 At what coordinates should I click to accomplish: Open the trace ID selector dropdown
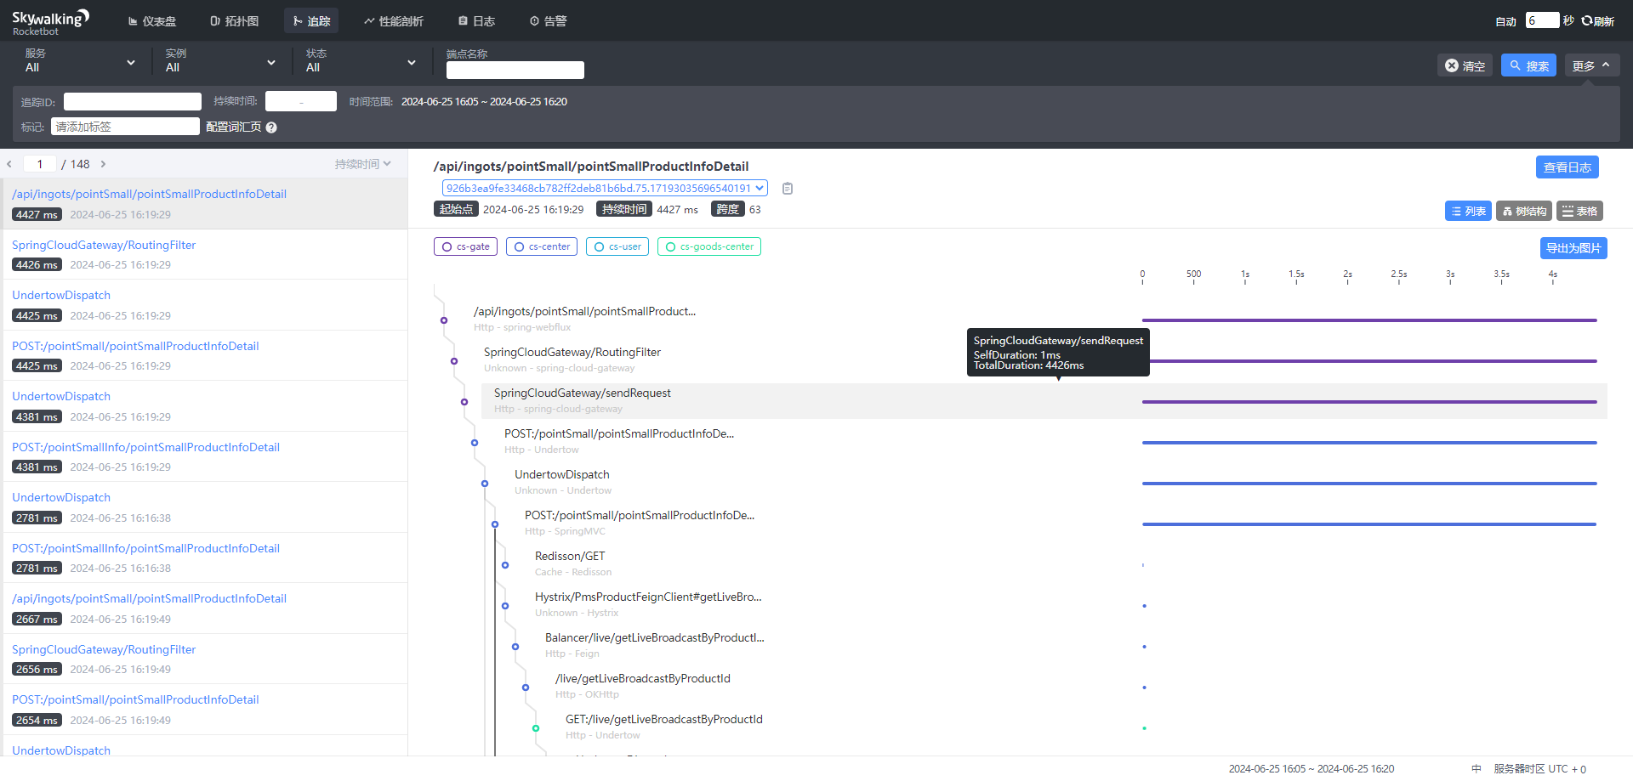(605, 188)
